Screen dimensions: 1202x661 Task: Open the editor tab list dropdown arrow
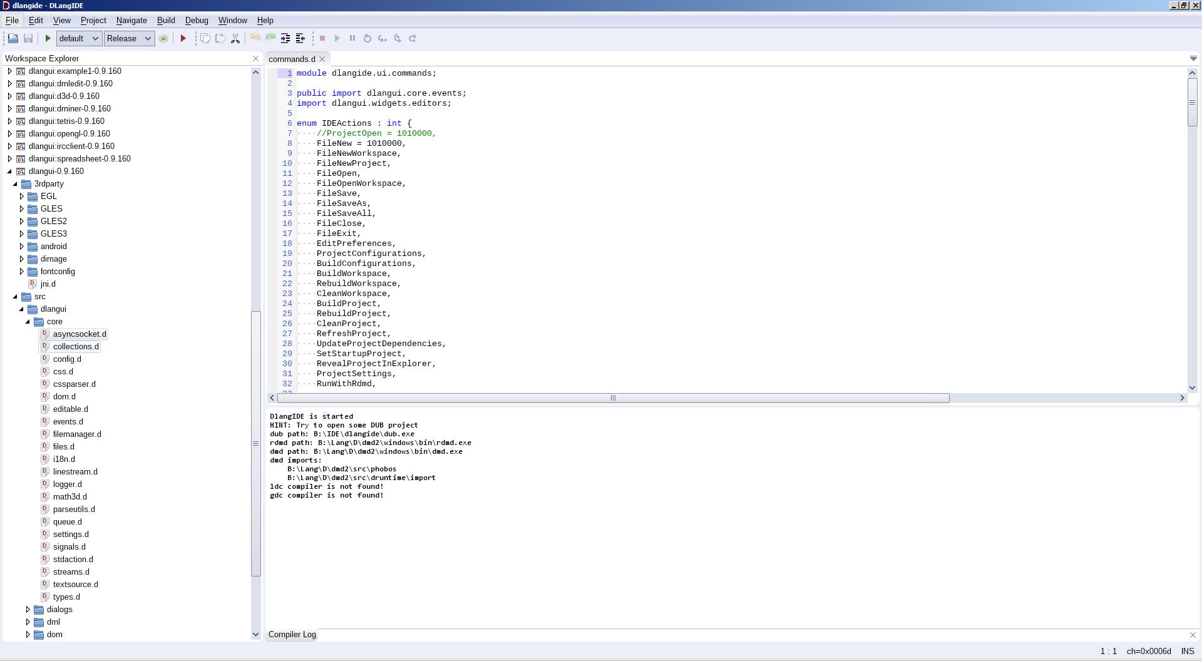tap(1193, 58)
